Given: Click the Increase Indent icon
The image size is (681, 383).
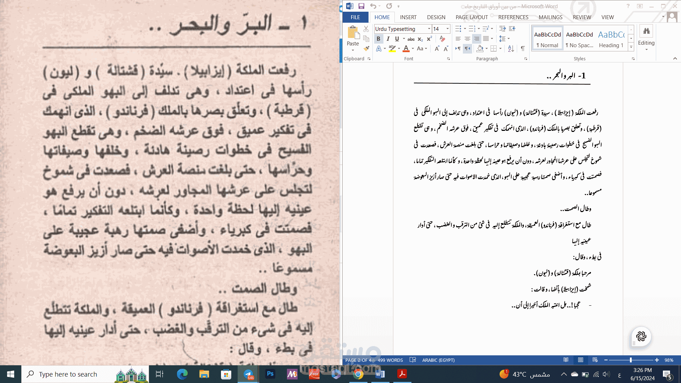Looking at the screenshot, I should (512, 29).
